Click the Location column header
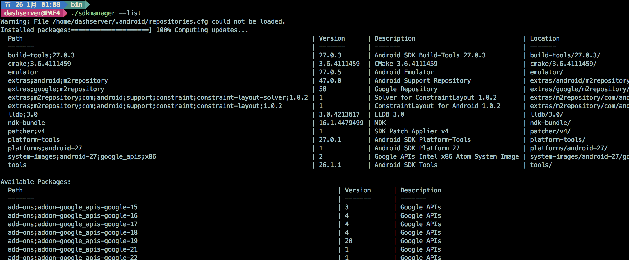 pyautogui.click(x=545, y=38)
